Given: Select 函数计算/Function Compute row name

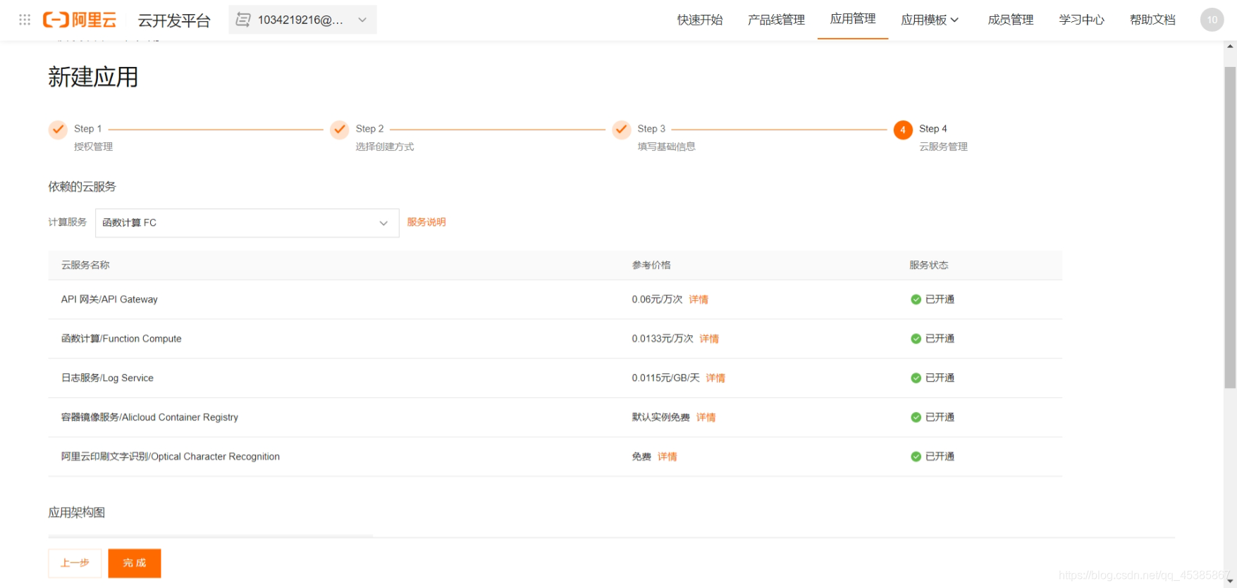Looking at the screenshot, I should pos(121,339).
